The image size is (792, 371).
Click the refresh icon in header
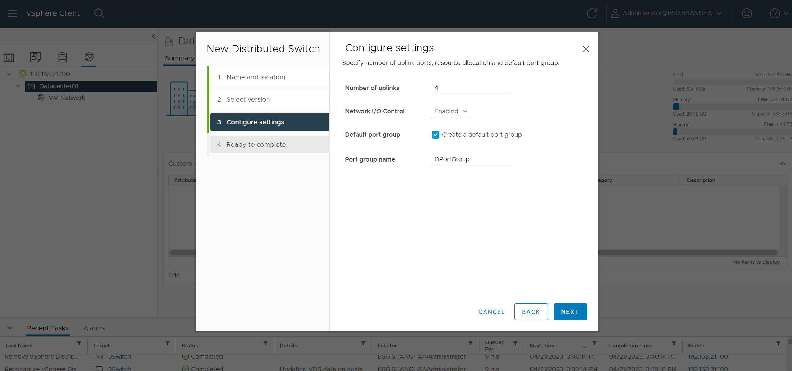[x=592, y=13]
